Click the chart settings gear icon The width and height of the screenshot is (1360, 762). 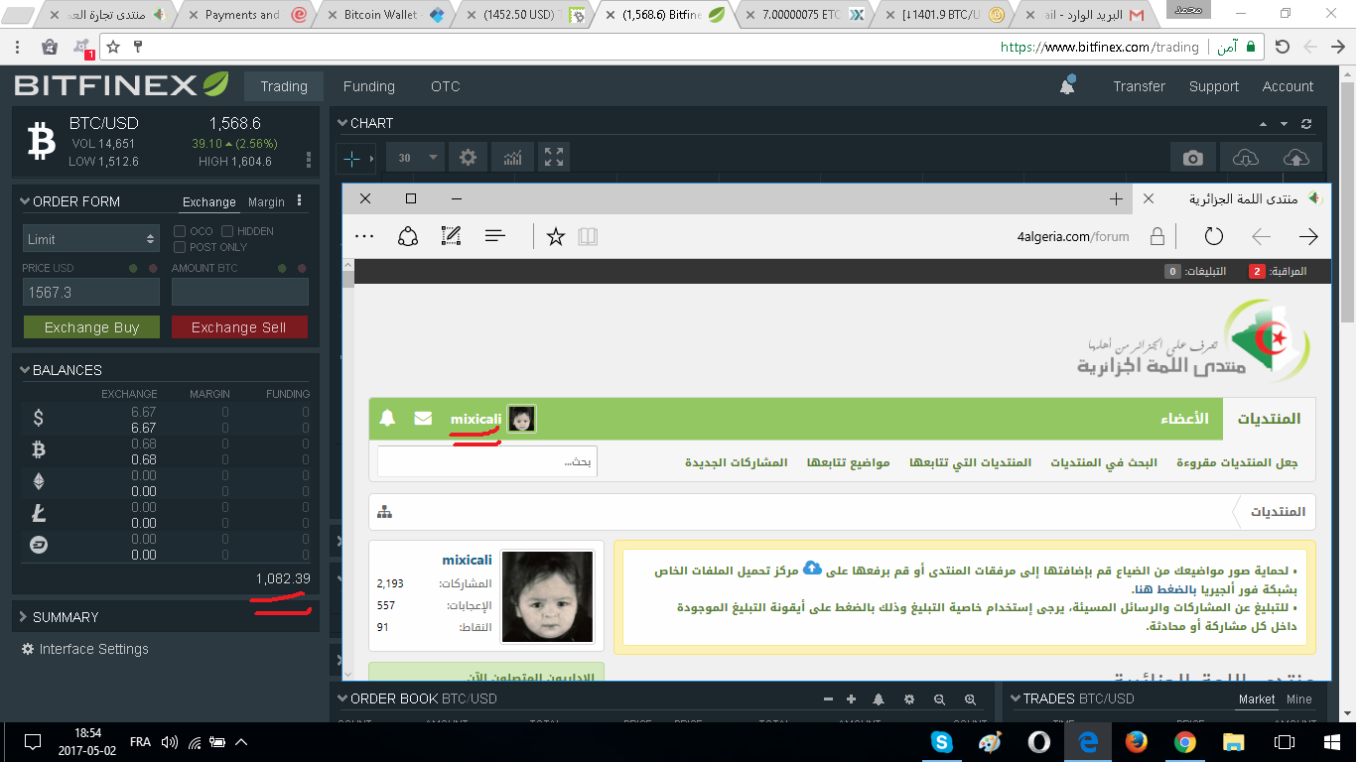(x=468, y=158)
